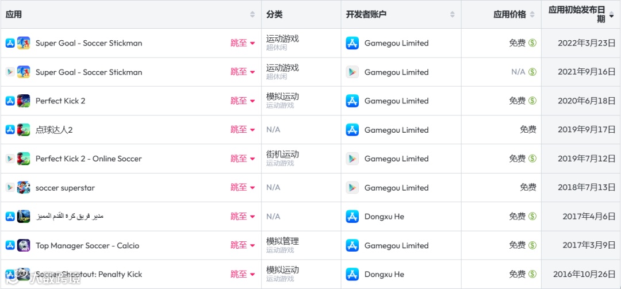Click the 街机运动 category cell
This screenshot has height=289, width=621.
282,155
